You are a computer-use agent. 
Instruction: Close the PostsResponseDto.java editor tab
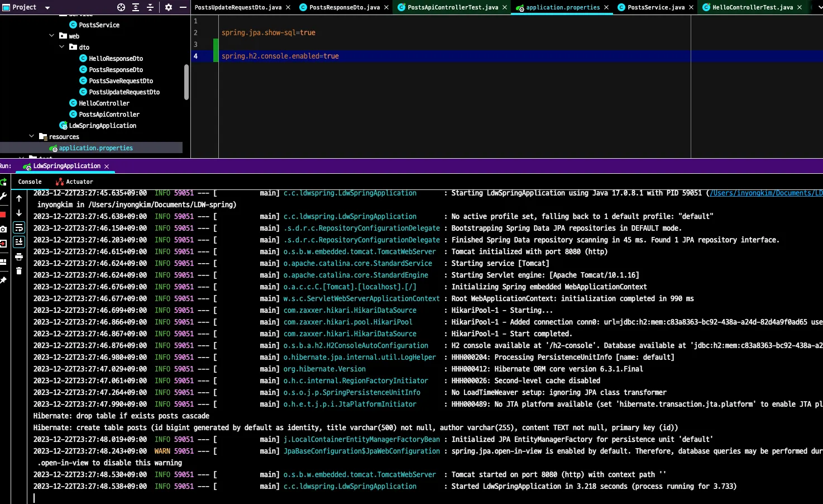386,7
